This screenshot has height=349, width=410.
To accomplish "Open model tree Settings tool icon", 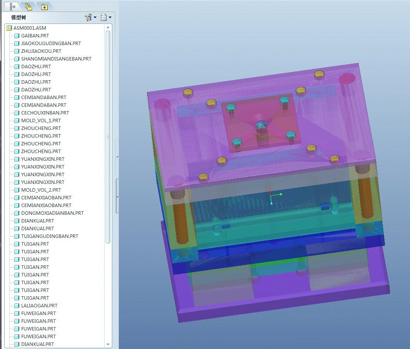I will point(88,17).
